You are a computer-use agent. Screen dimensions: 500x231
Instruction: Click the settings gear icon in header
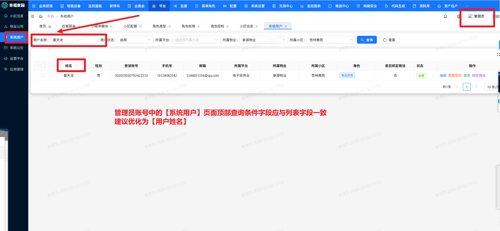[x=458, y=16]
